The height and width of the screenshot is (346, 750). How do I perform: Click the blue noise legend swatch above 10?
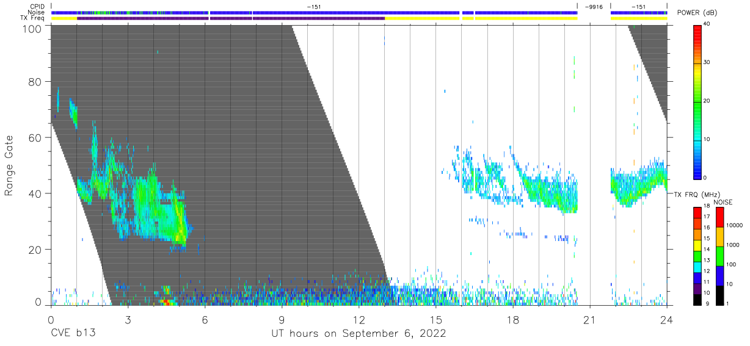(x=719, y=275)
